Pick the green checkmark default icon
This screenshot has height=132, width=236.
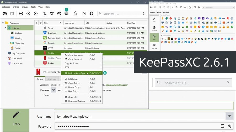(232, 27)
